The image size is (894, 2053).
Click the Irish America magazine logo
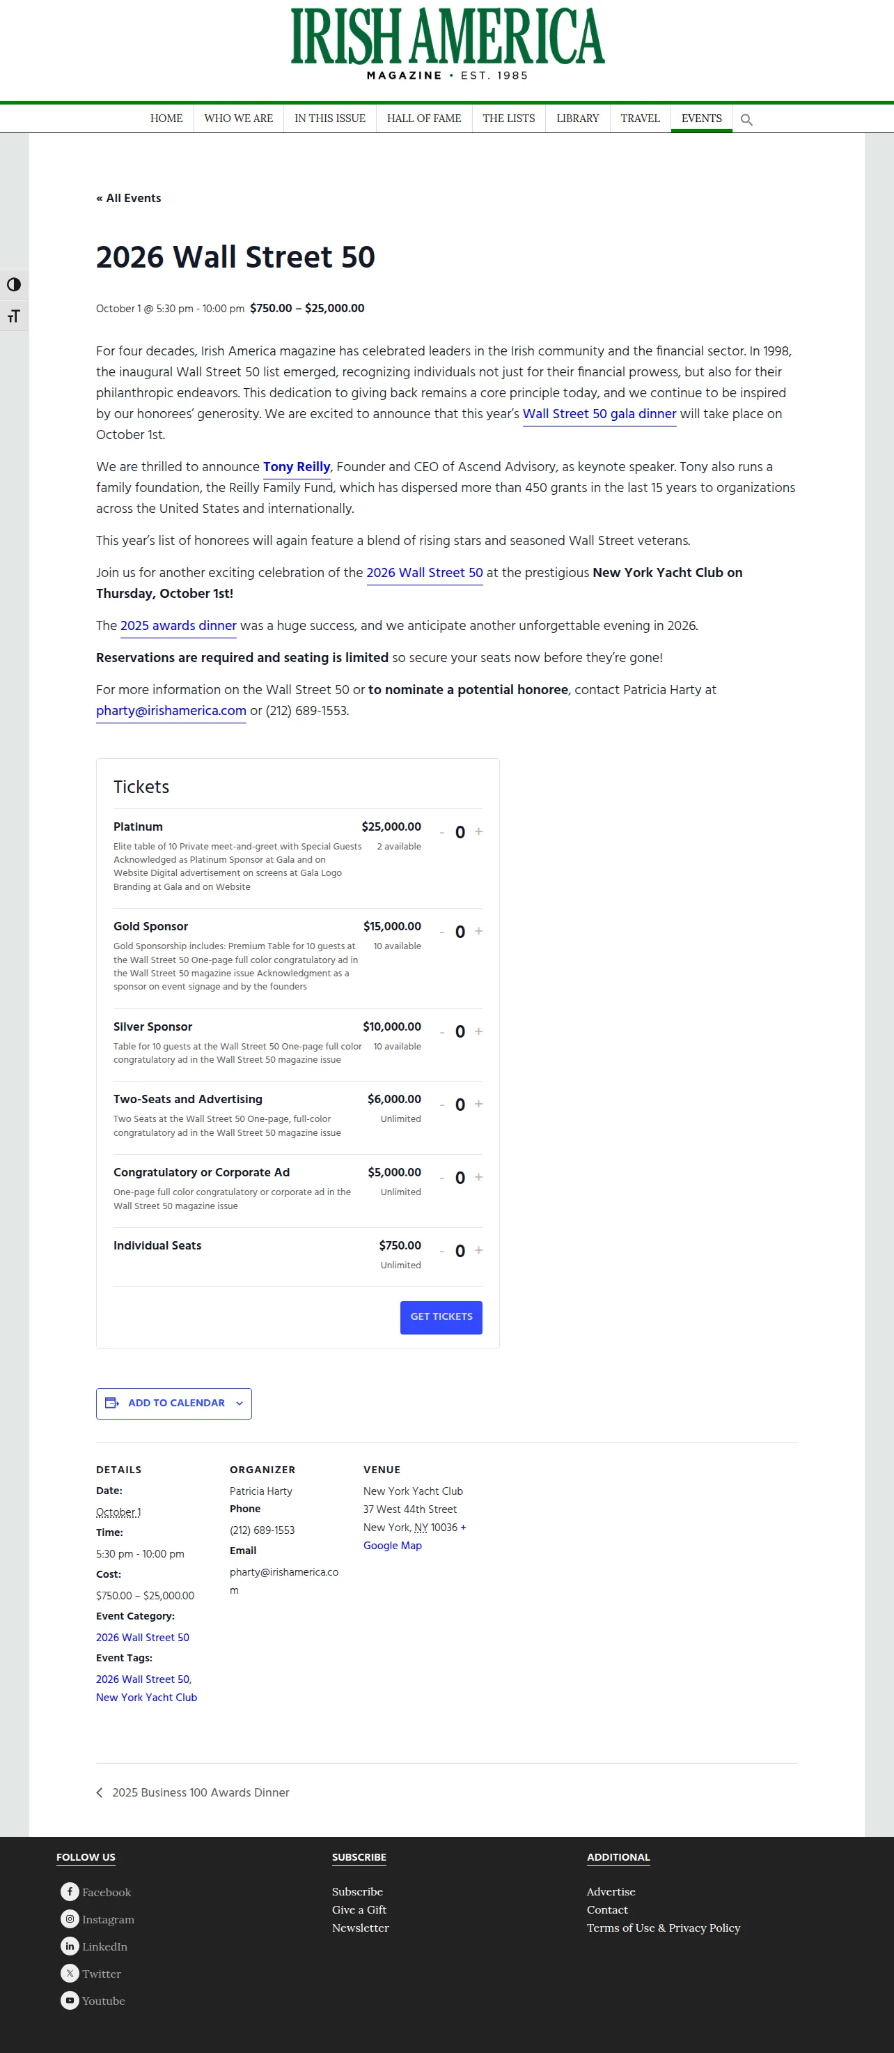[x=448, y=44]
